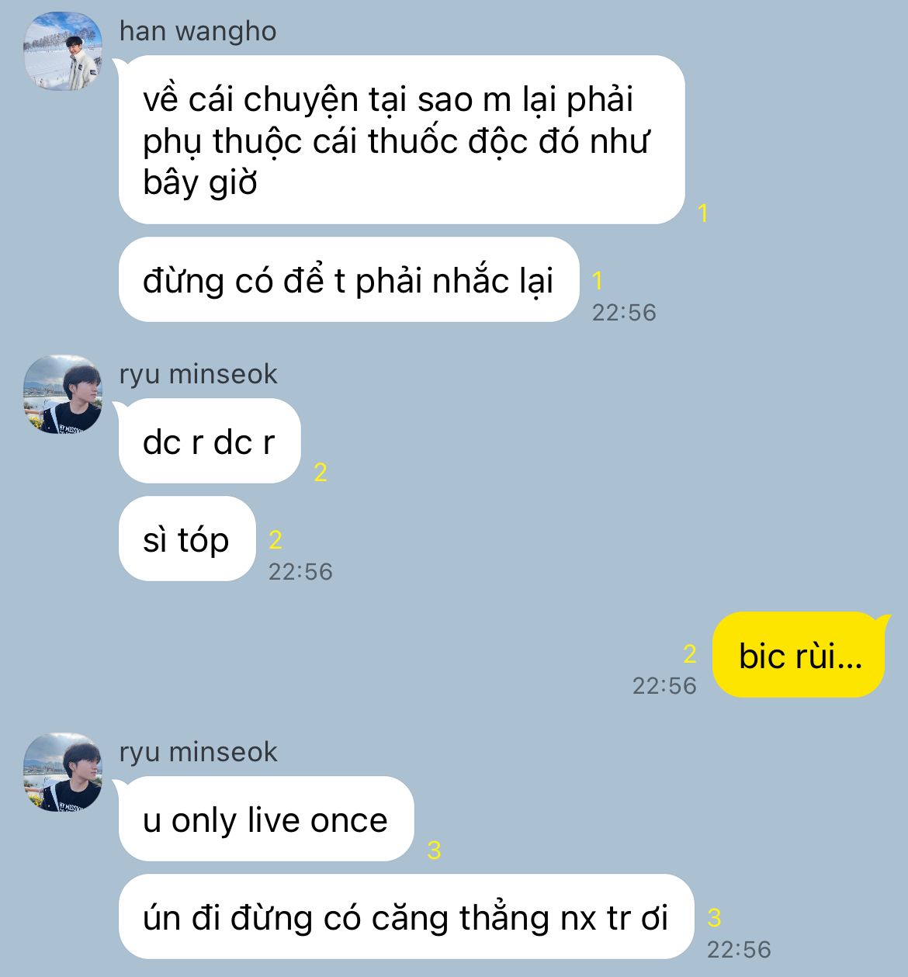
Task: Select the sender name han wangho
Action: coord(198,31)
